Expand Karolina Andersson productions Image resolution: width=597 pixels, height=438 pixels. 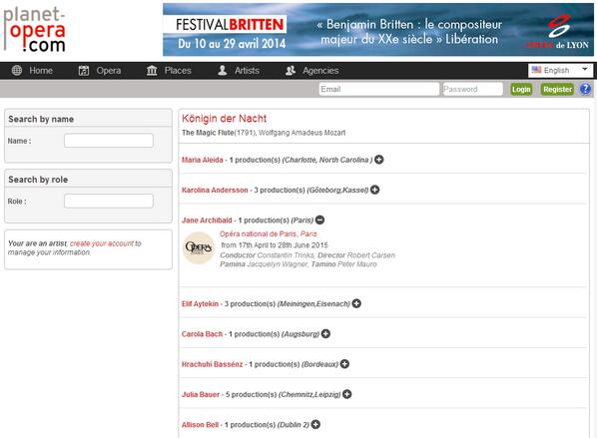[x=375, y=190]
